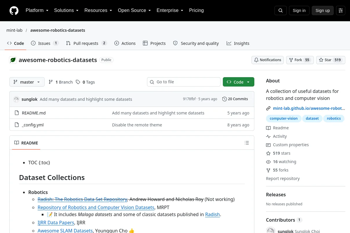Switch to Security and quality tab
Screen dimensions: 350x233
click(196, 43)
